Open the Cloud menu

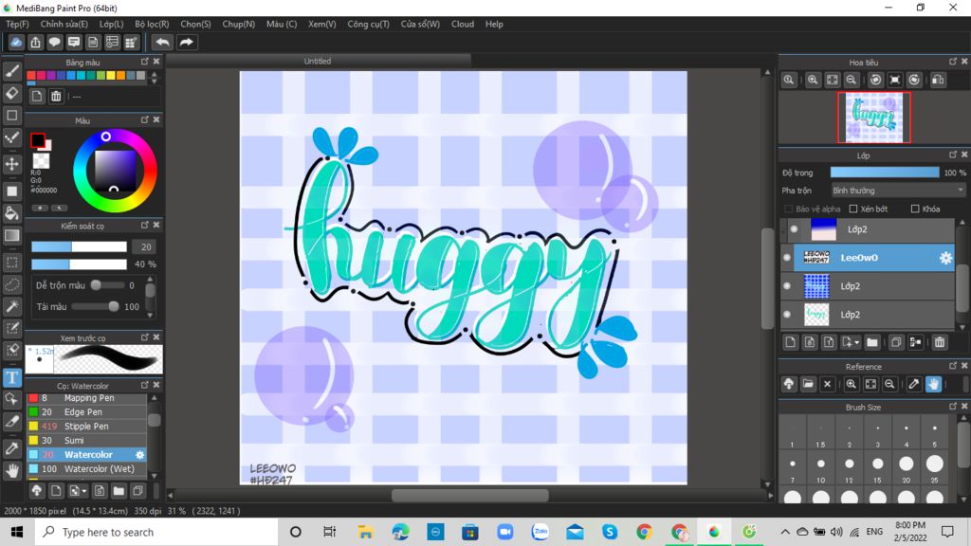click(463, 24)
